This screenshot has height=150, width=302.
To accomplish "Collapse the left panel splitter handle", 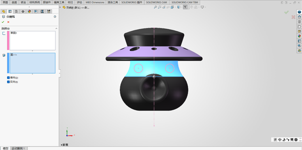I will click(59, 73).
